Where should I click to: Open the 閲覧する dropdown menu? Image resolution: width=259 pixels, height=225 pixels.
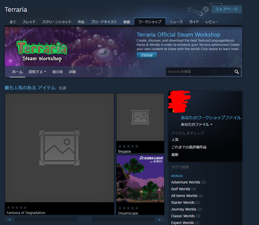(37, 72)
